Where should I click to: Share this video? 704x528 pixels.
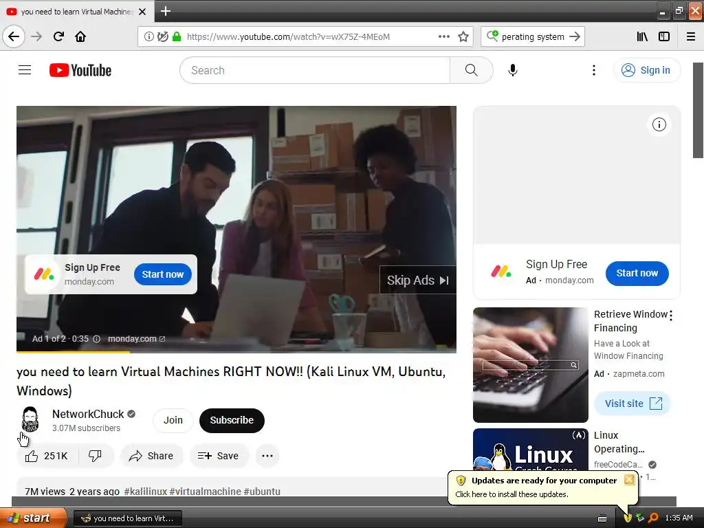151,456
